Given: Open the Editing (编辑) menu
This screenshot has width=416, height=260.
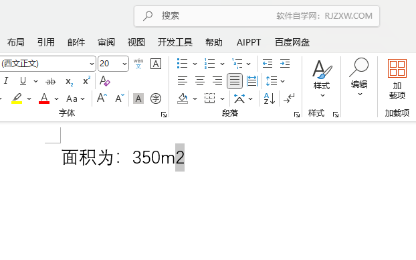Looking at the screenshot, I should pos(359,77).
